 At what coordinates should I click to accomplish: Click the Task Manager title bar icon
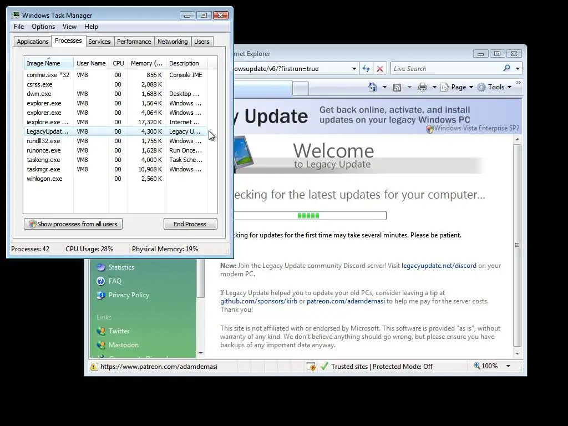(x=15, y=15)
